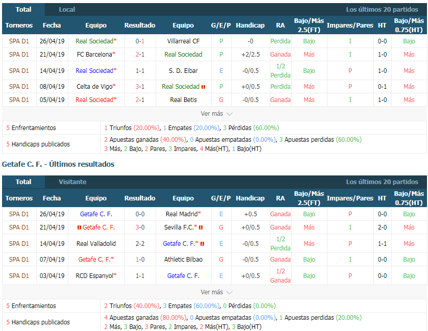428x331 pixels.
Task: Click the red card icon beside Real Sociedad in Celta de Vigo row
Action: [x=204, y=87]
